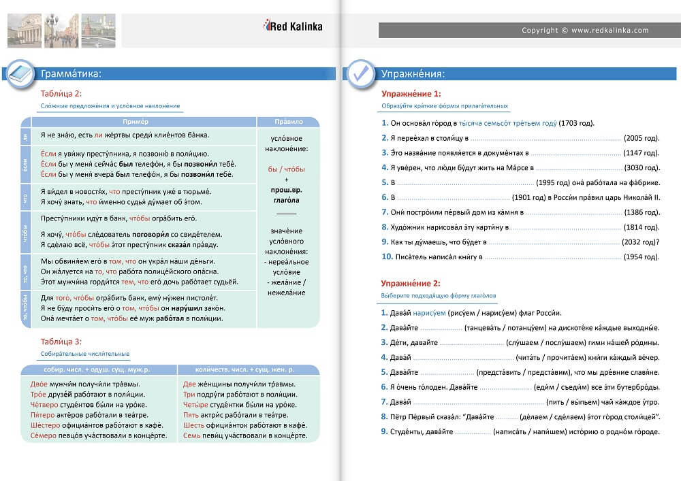This screenshot has width=681, height=481.
Task: Click the 'чтобы' row label in Table 2
Action: 25,231
